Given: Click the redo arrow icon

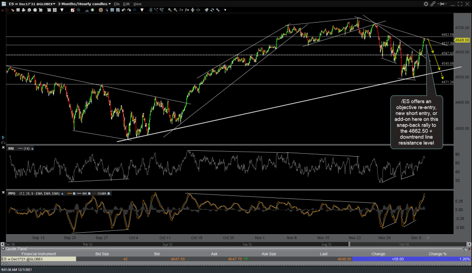Looking at the screenshot, I should pyautogui.click(x=129, y=10).
